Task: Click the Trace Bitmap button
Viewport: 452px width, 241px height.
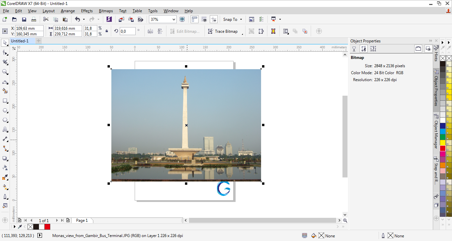Action: tap(223, 31)
